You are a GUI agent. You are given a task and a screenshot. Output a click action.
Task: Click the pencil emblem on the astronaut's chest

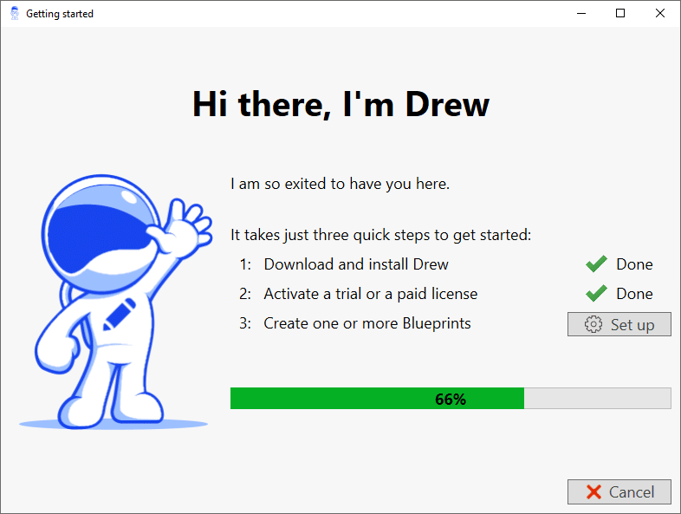(119, 314)
